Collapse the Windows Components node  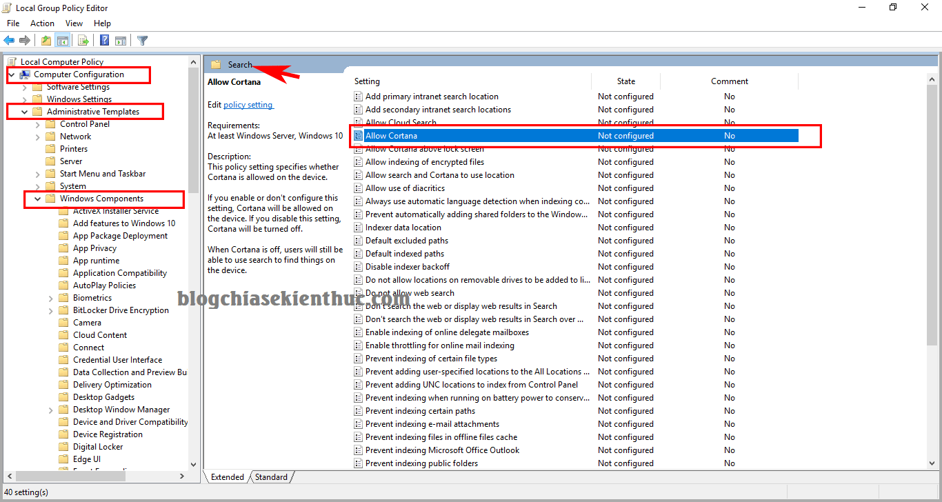coord(38,199)
